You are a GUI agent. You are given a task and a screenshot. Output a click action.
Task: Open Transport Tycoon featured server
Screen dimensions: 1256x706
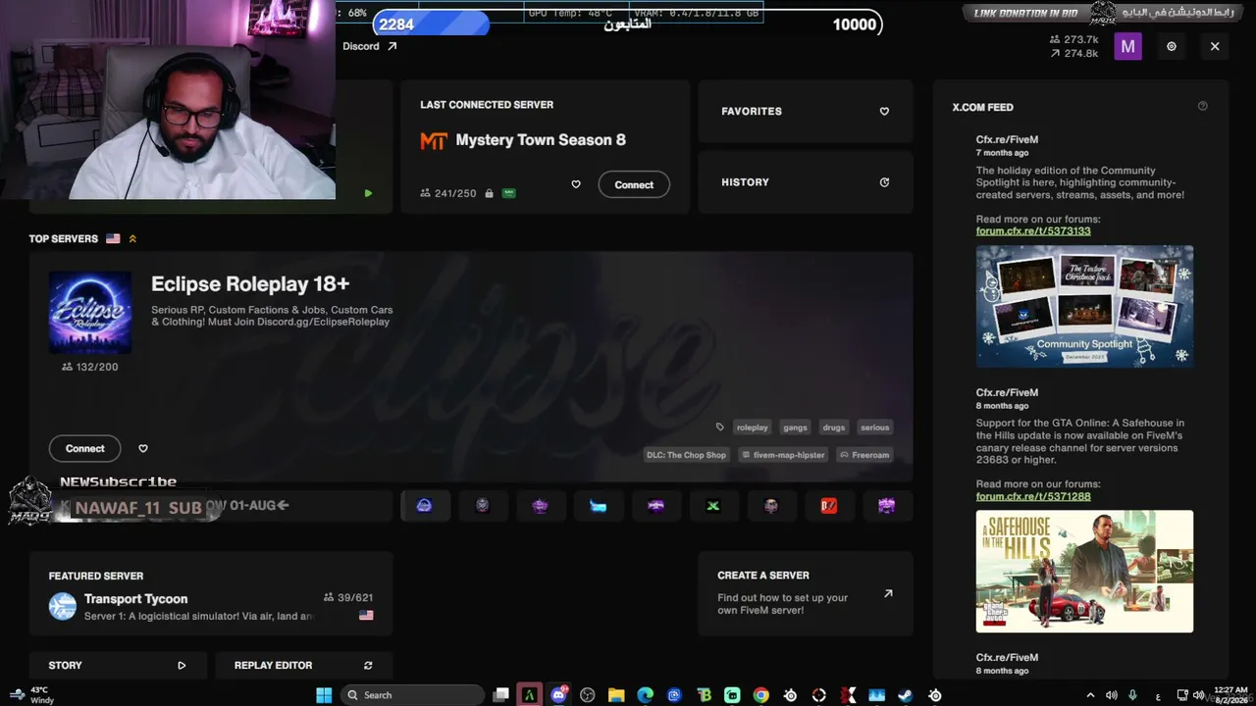pyautogui.click(x=211, y=593)
